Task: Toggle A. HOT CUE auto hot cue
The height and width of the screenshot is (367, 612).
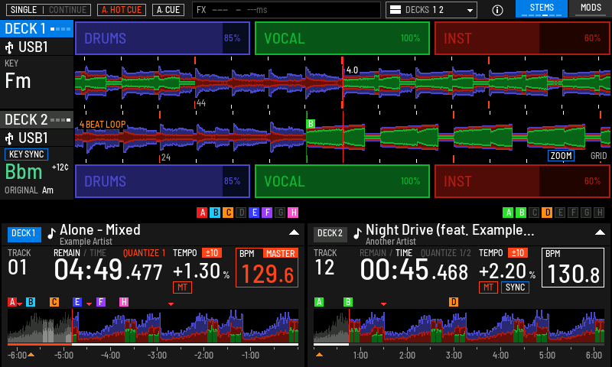Action: click(x=122, y=10)
